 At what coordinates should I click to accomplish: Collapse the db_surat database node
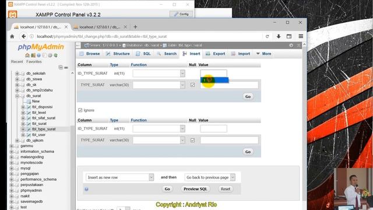[x=17, y=96]
